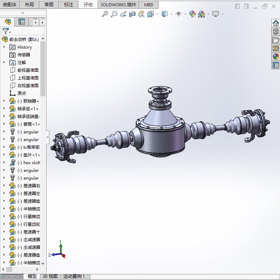Open the Custom Properties icon in task pane
The image size is (280, 280).
coord(275,65)
